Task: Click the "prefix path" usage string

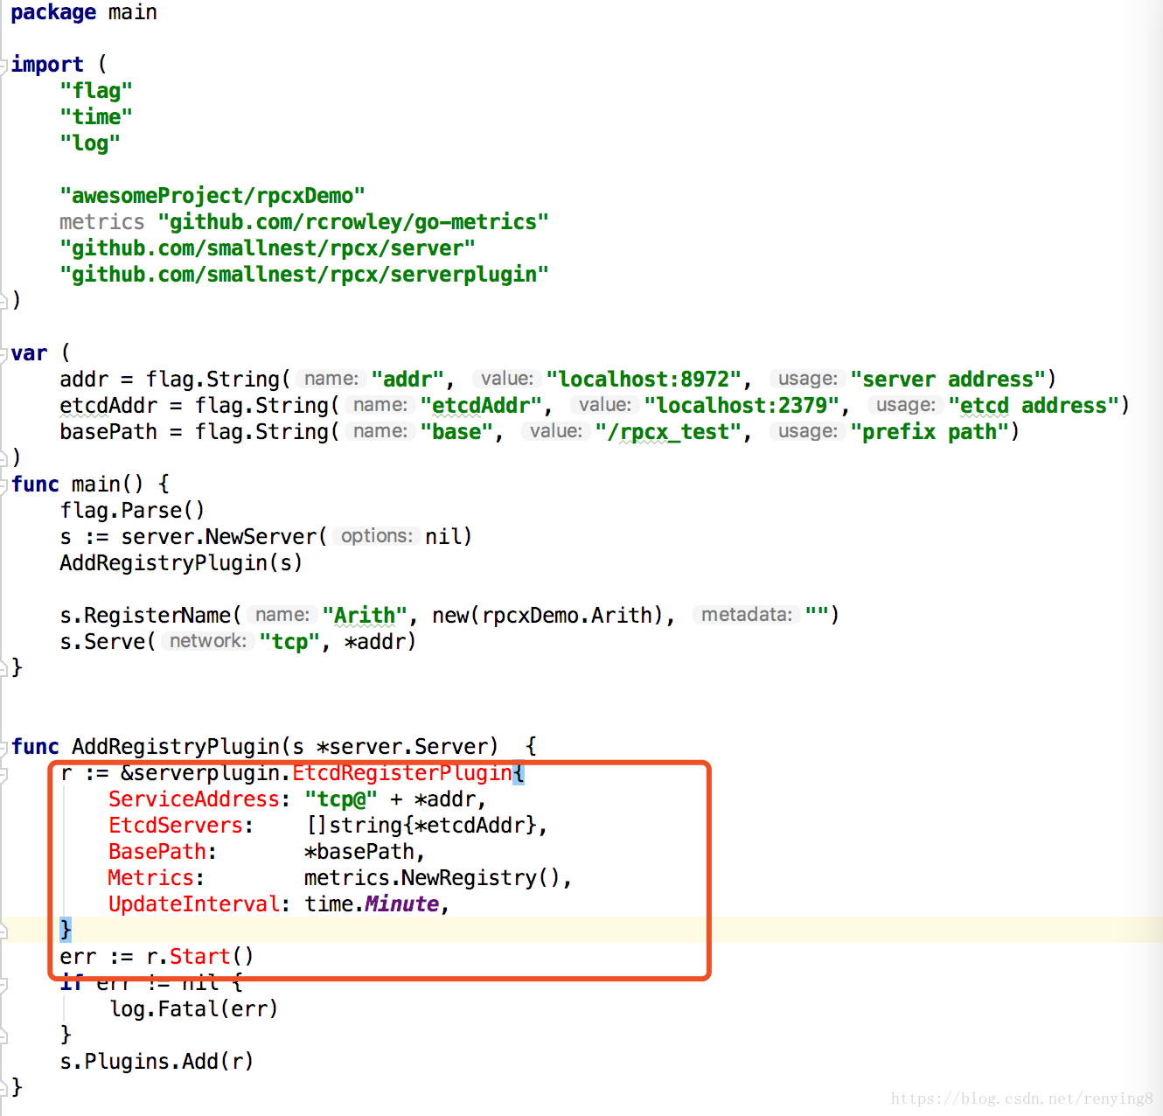Action: [930, 432]
